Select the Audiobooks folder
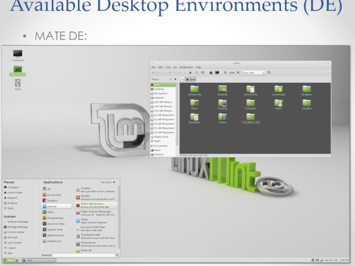This screenshot has width=355, height=266. point(194,91)
